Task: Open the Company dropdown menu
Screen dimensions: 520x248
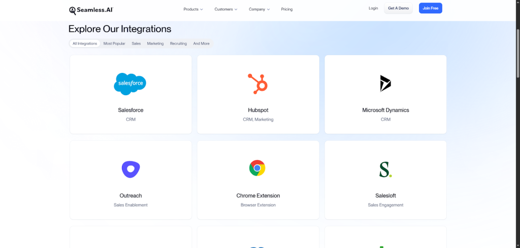Action: point(259,9)
